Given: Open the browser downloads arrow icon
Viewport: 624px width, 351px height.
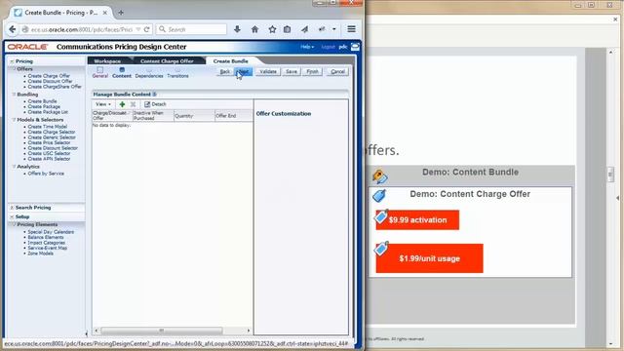Looking at the screenshot, I should [x=237, y=29].
